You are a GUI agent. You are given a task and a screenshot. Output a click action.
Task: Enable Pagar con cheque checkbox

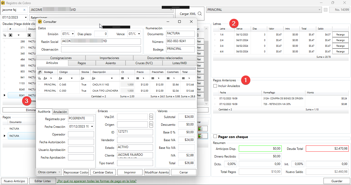pos(215,137)
